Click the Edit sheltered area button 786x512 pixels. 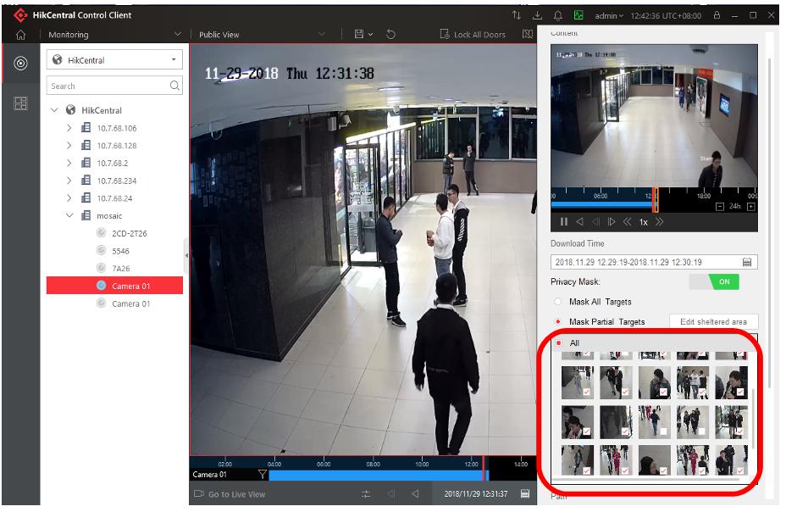tap(713, 322)
